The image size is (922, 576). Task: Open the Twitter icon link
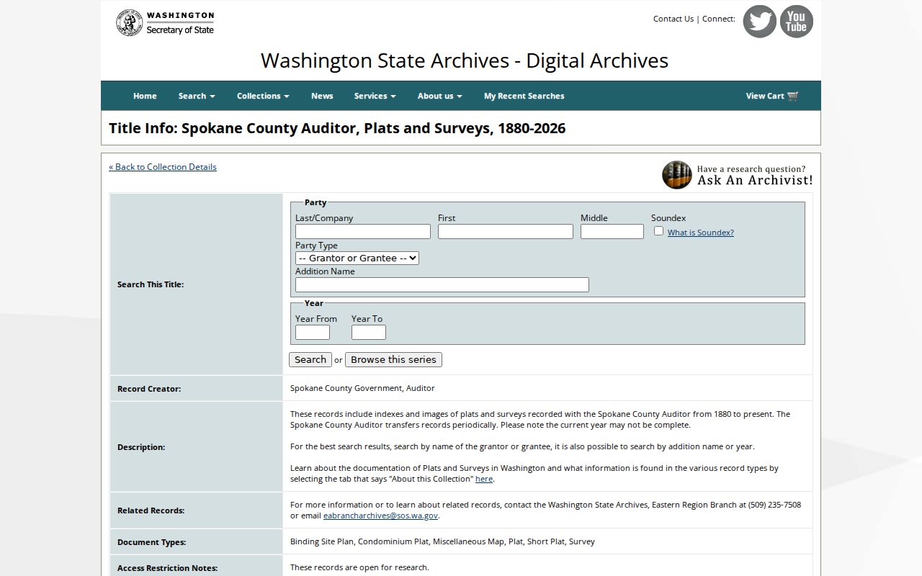pos(759,22)
